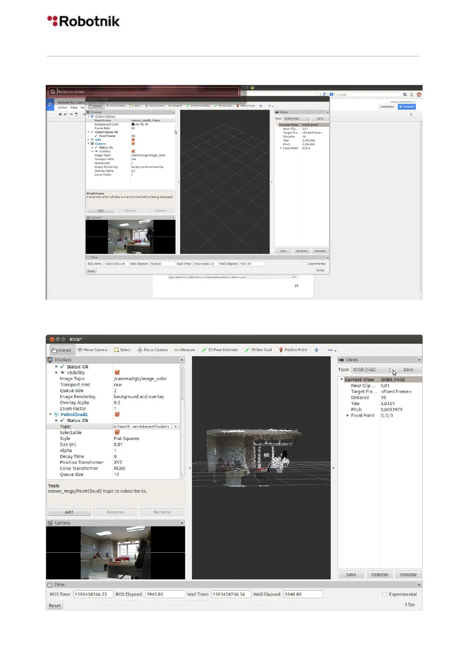The image size is (466, 660).
Task: Toggle the Selectable checkbox in lower RViz
Action: pyautogui.click(x=117, y=433)
